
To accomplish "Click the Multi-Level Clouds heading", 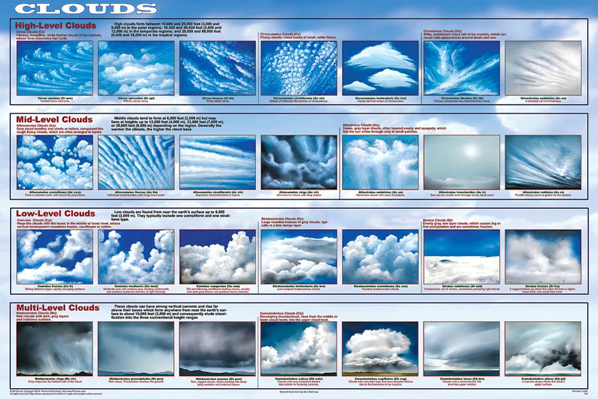I will coord(57,307).
